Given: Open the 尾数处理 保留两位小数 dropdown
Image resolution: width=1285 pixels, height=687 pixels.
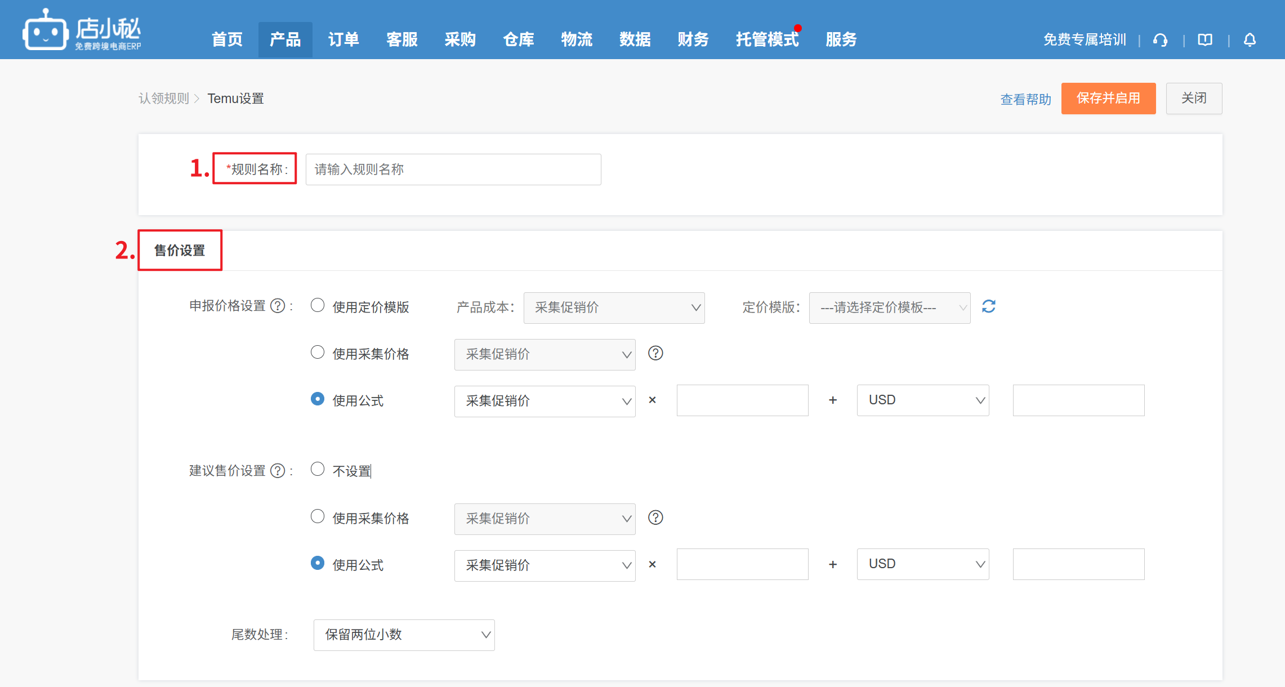Looking at the screenshot, I should click(404, 635).
